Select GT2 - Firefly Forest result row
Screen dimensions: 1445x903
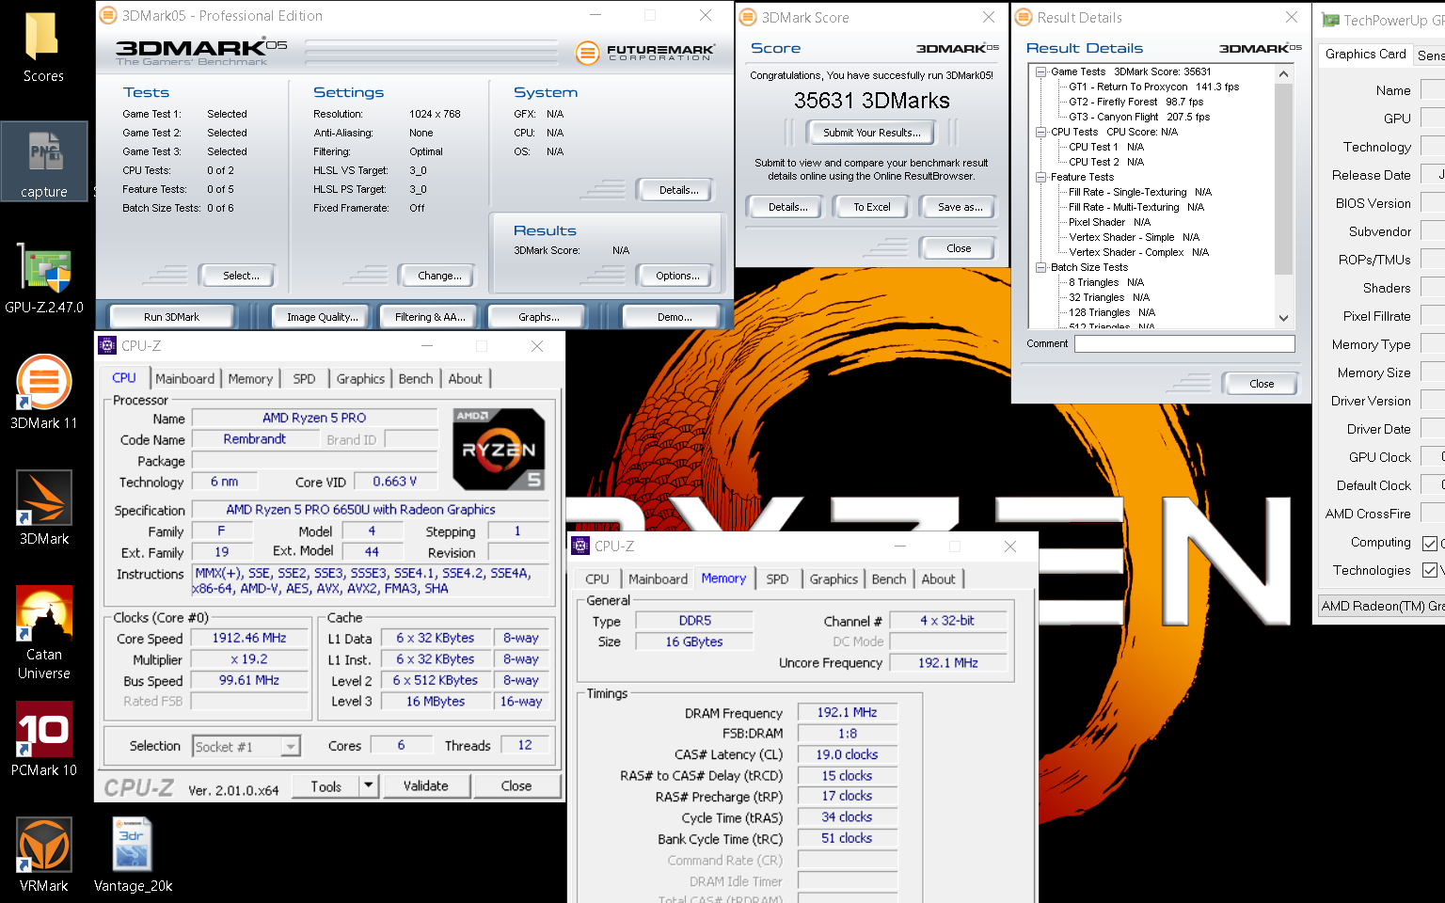[x=1135, y=102]
